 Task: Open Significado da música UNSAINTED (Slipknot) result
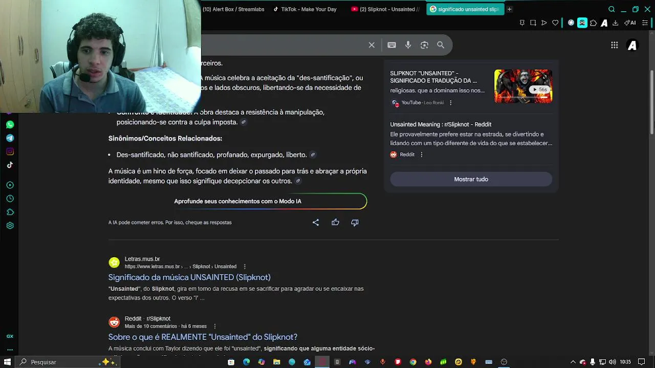point(189,277)
